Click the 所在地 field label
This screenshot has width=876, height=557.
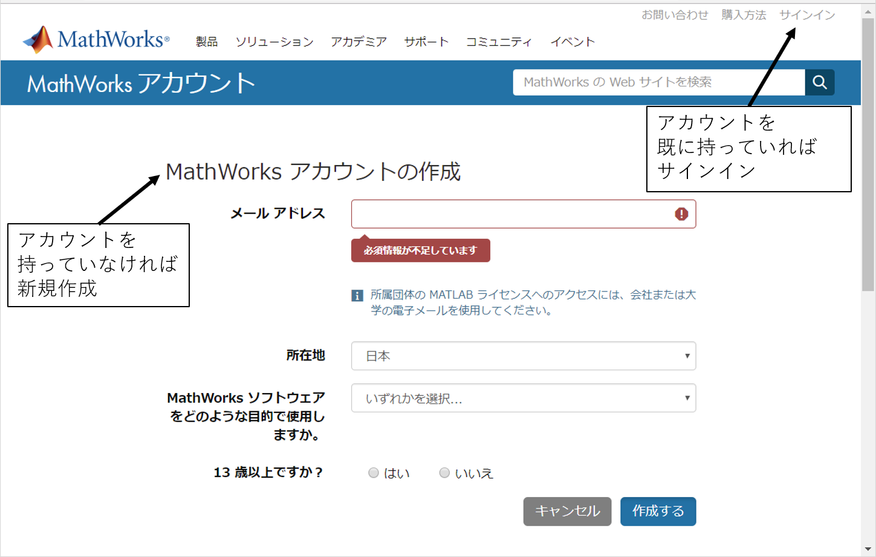305,355
